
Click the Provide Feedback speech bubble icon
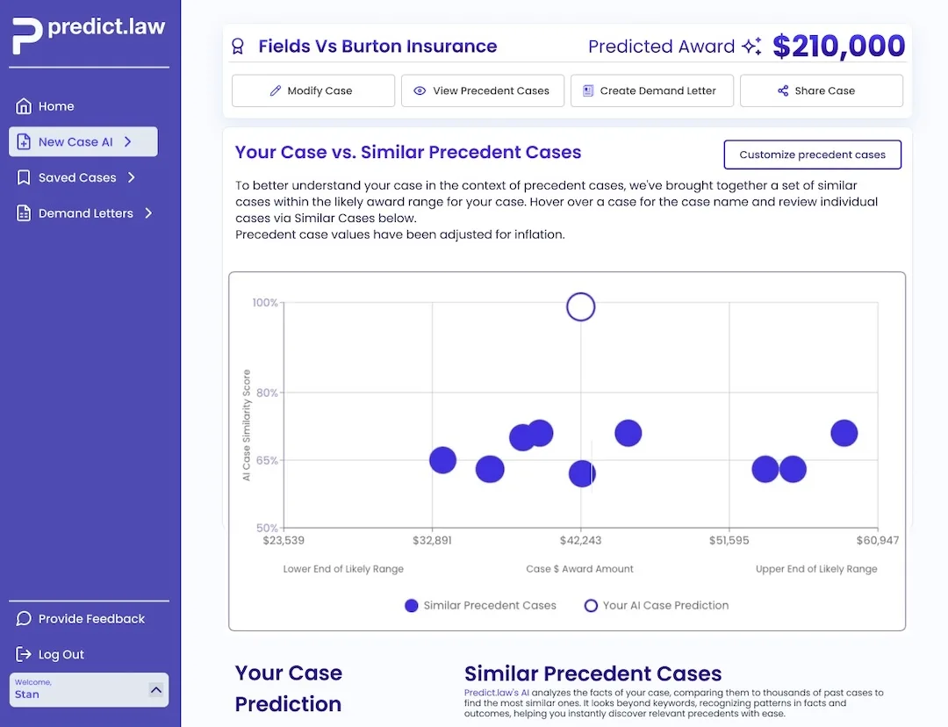pyautogui.click(x=24, y=619)
